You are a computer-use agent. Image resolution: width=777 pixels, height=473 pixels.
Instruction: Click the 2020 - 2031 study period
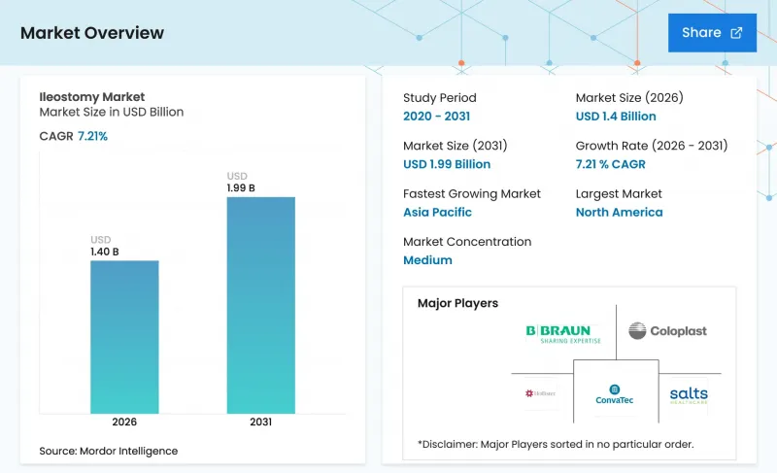tap(436, 117)
